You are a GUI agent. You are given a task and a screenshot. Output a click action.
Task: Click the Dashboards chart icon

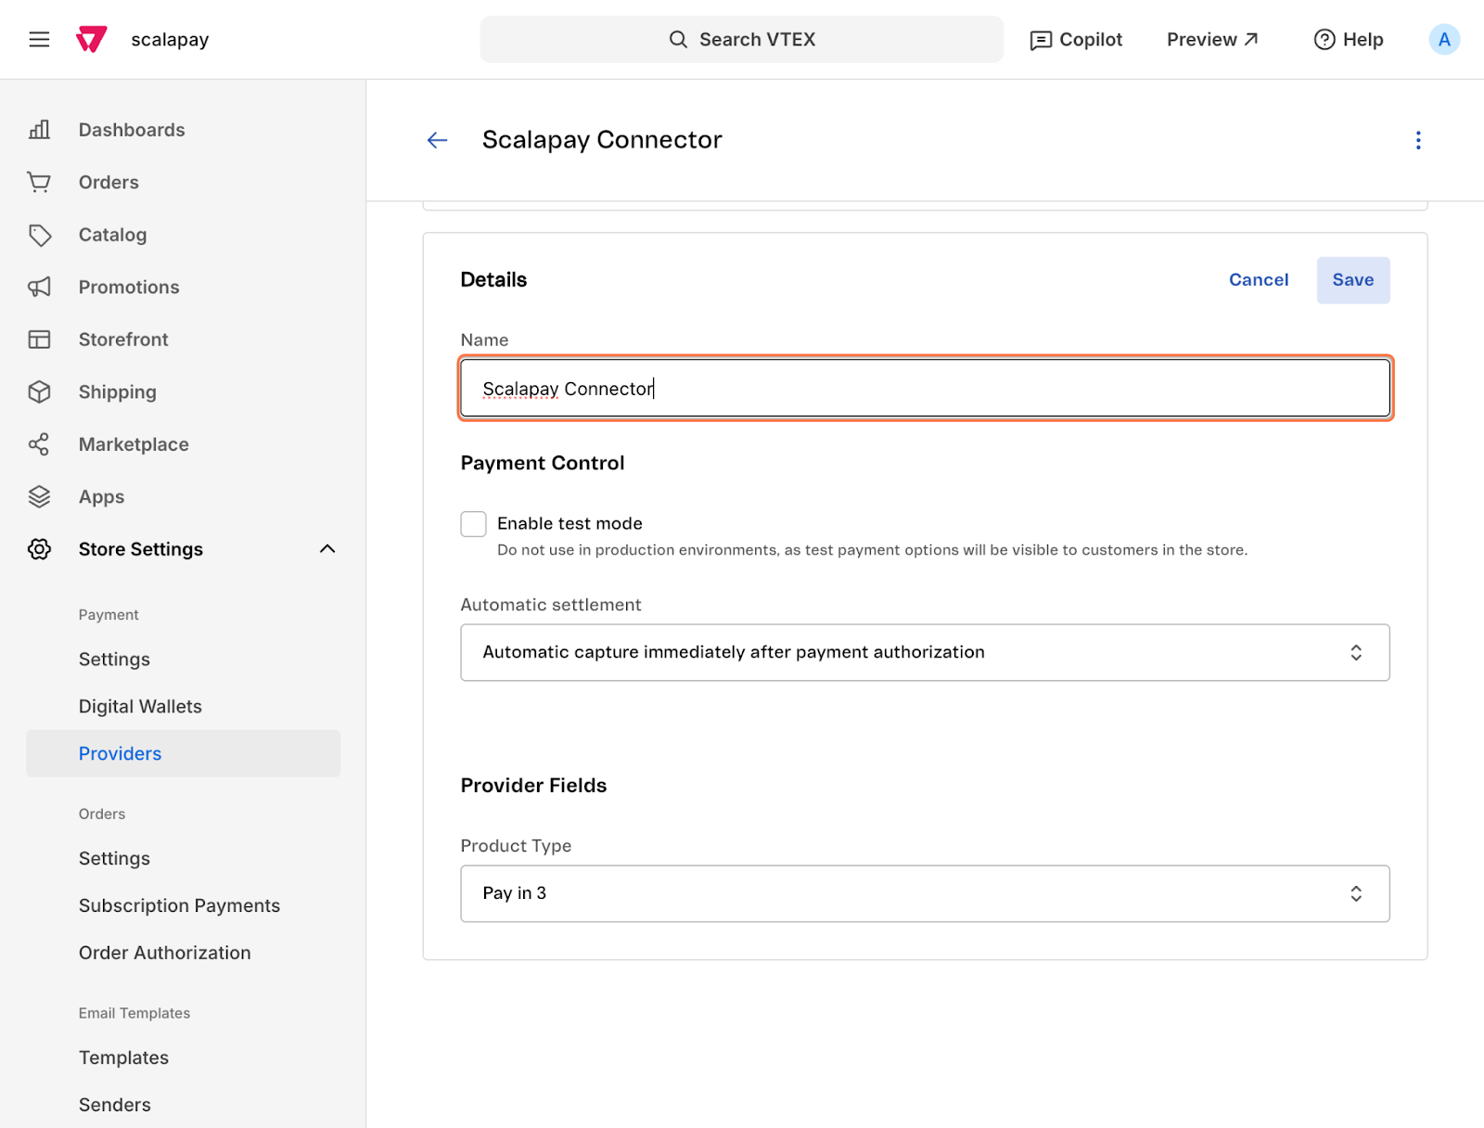coord(39,130)
